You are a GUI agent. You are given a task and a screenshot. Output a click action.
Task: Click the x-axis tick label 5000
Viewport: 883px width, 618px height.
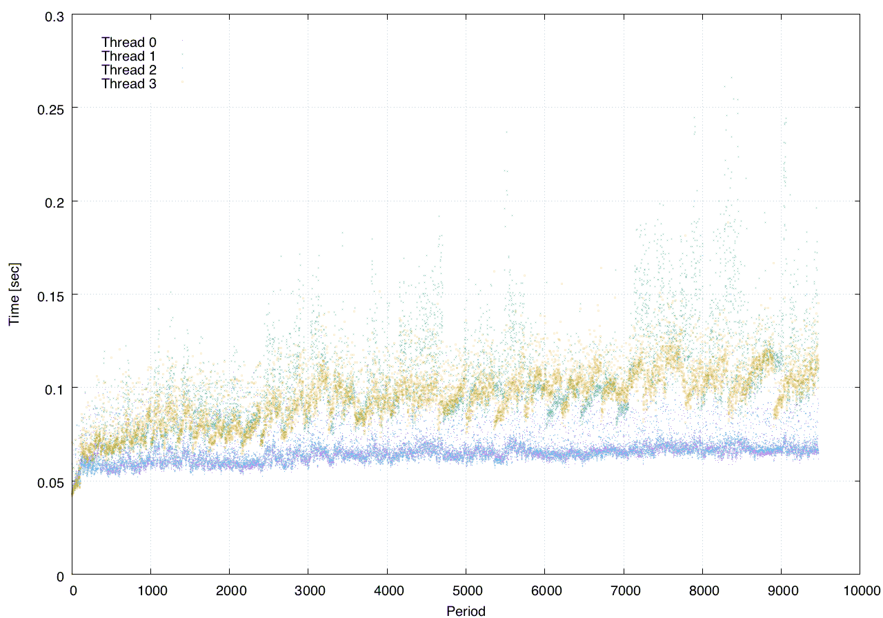(466, 590)
